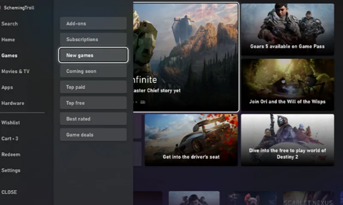Go to Home in the sidebar
The image size is (343, 205).
point(8,39)
